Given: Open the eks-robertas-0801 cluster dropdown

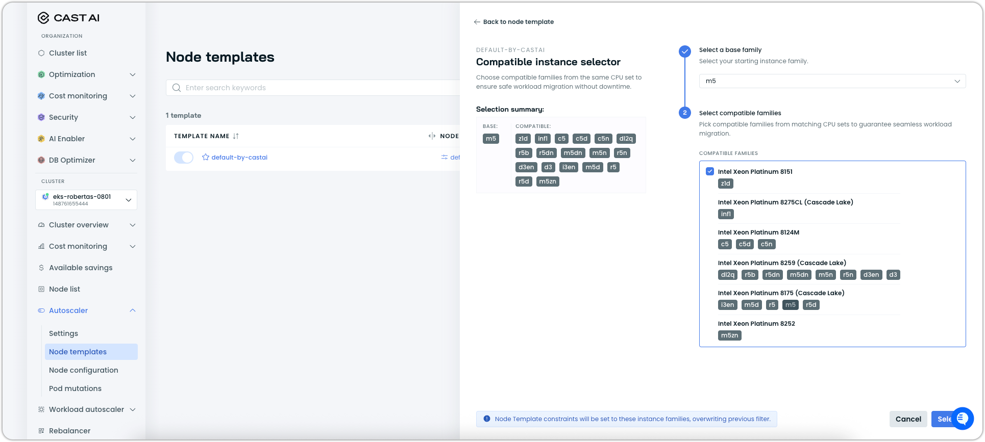Looking at the screenshot, I should (86, 200).
